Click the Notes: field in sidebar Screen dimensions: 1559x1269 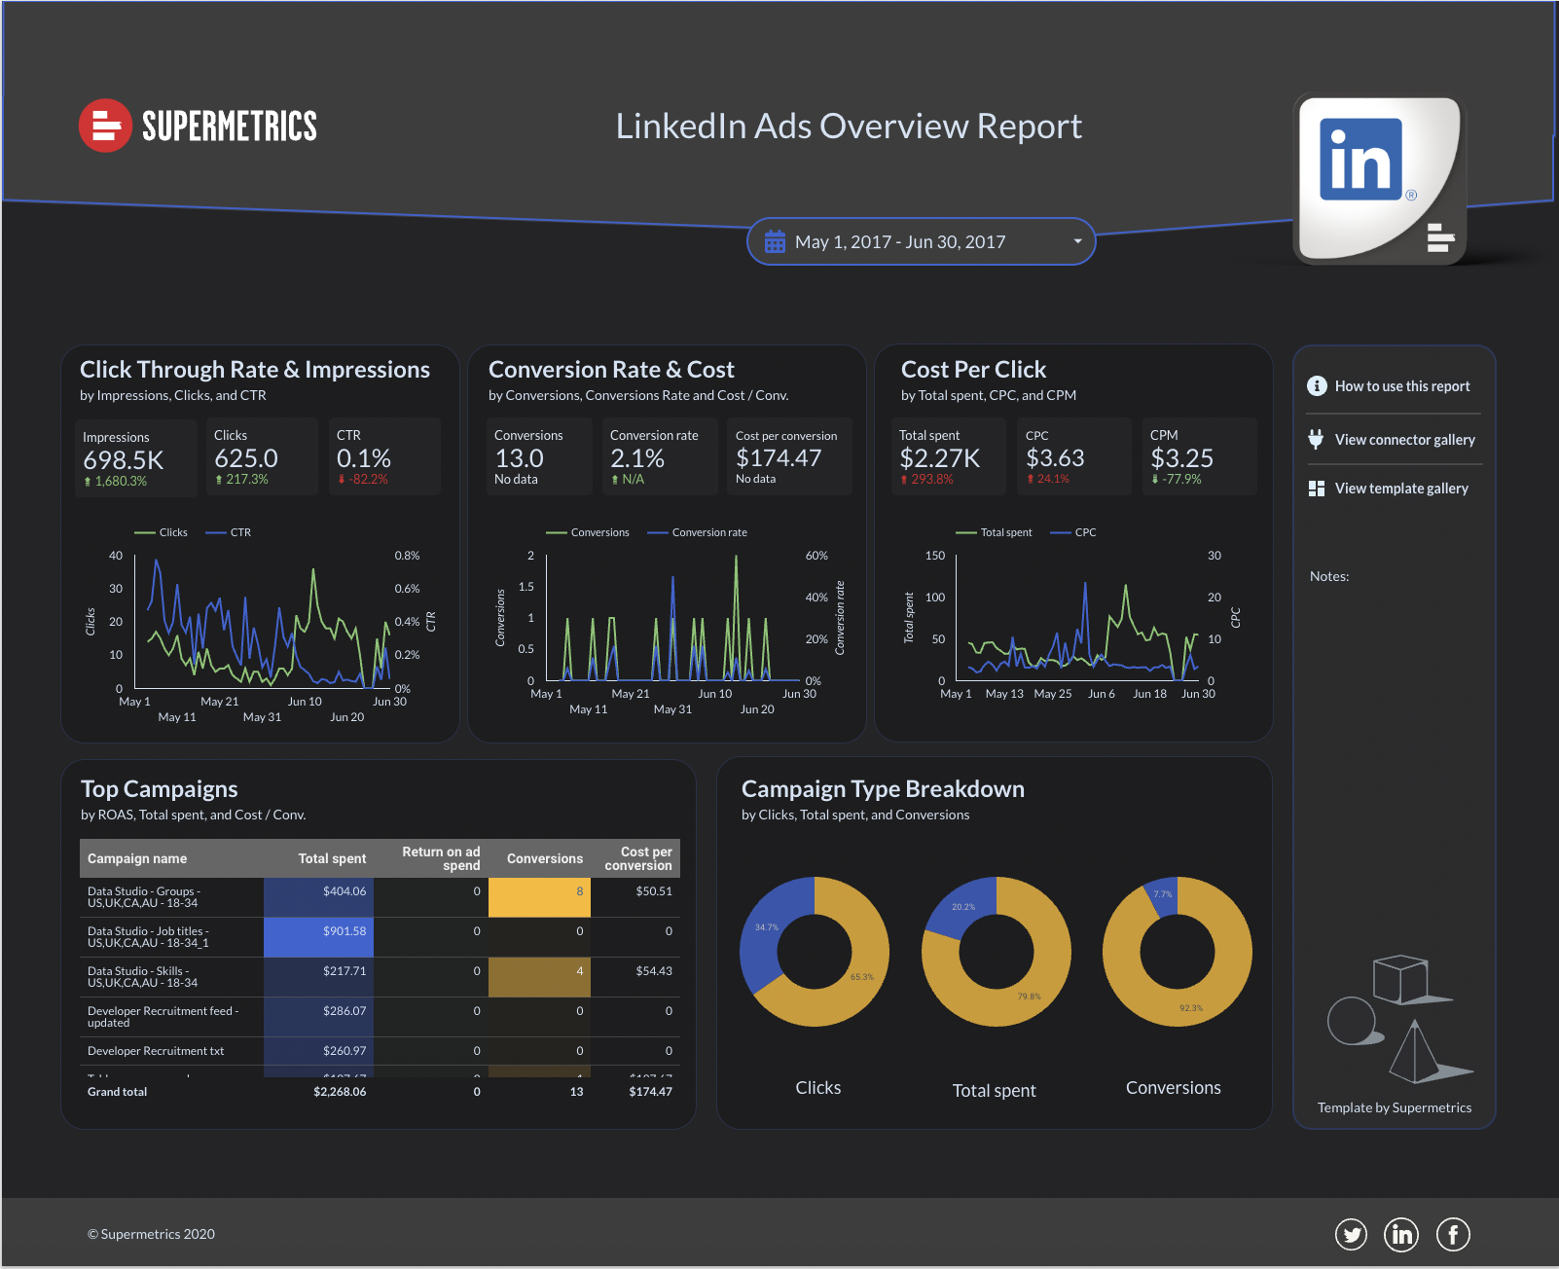[1329, 576]
